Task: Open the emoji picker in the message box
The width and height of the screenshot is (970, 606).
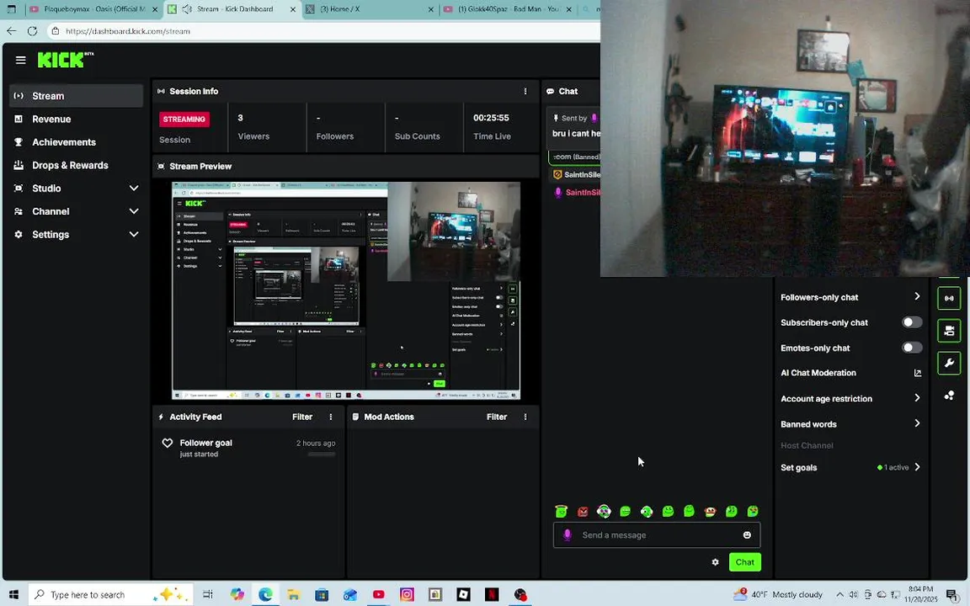Action: [747, 535]
